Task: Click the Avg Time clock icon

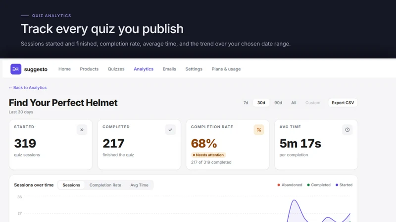Action: click(x=347, y=130)
